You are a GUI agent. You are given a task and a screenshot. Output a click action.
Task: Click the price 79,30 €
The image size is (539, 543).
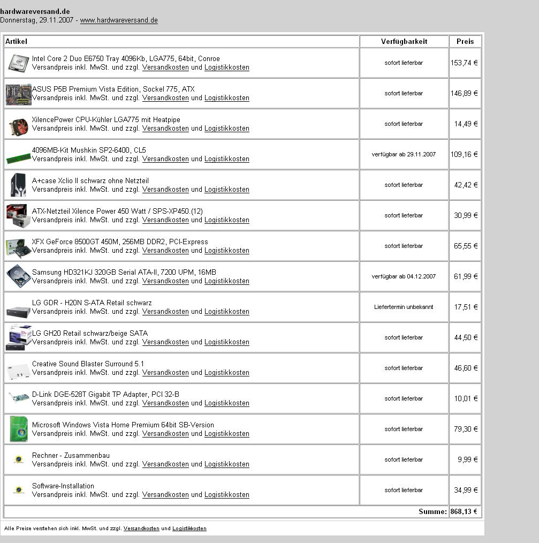click(466, 429)
